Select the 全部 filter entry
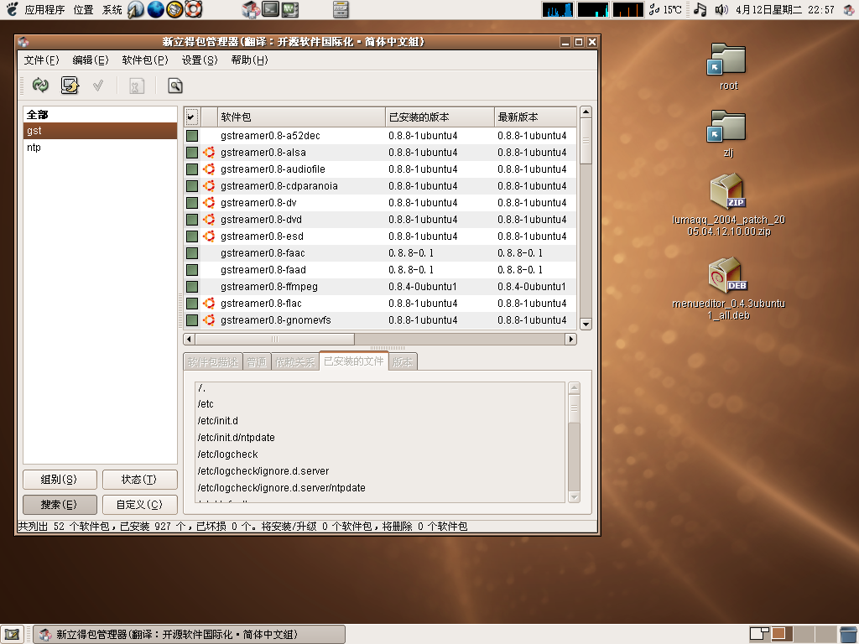859x644 pixels. coord(100,114)
